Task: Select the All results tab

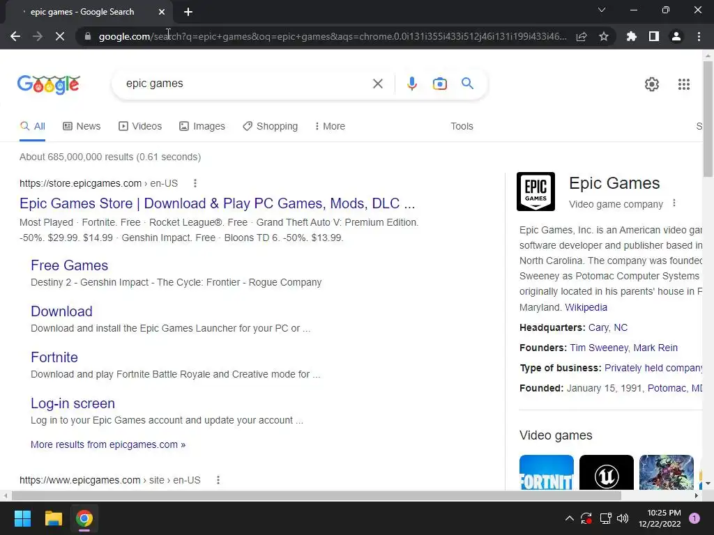Action: (x=32, y=126)
